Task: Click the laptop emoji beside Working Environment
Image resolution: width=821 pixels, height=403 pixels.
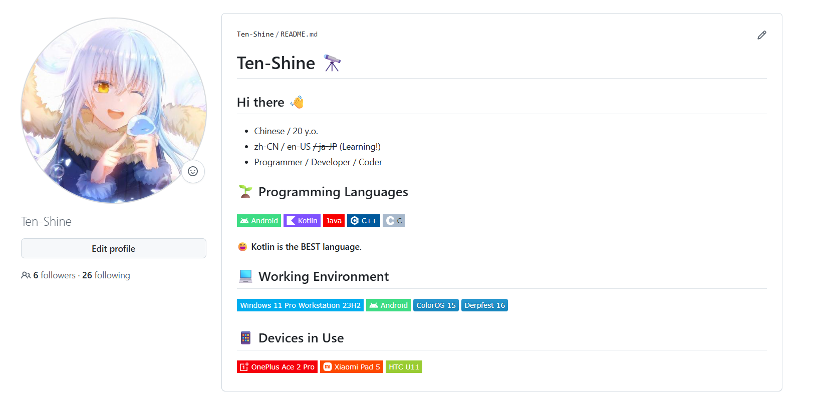Action: pos(245,276)
